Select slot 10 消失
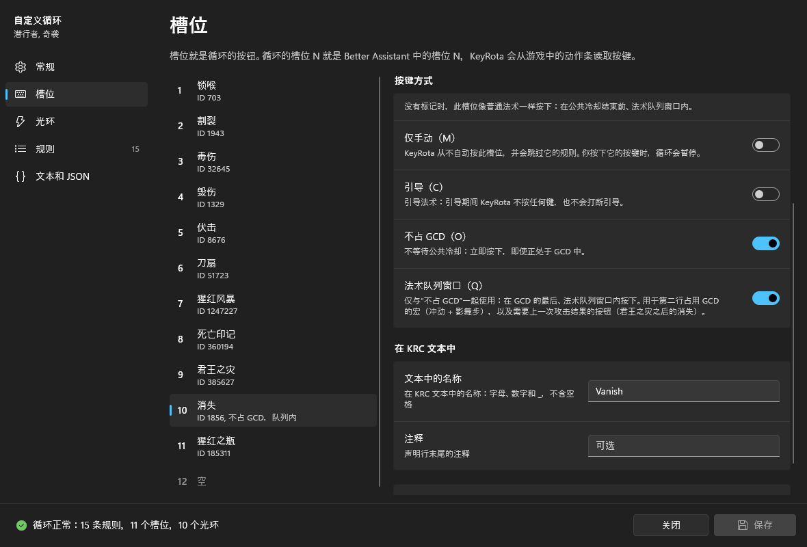807x547 pixels. (273, 410)
